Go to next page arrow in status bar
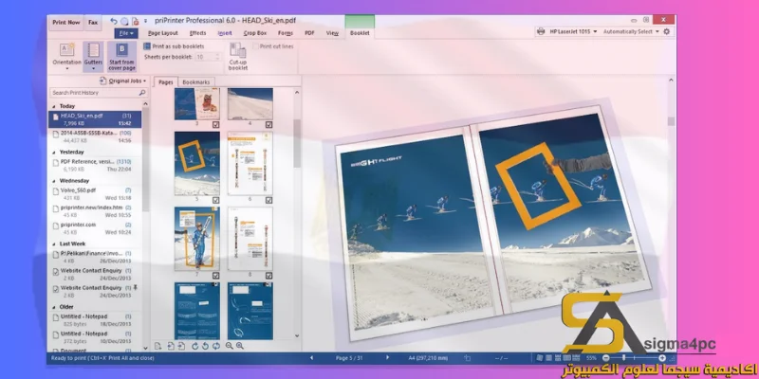Screen dimensions: 759x379 [387, 358]
